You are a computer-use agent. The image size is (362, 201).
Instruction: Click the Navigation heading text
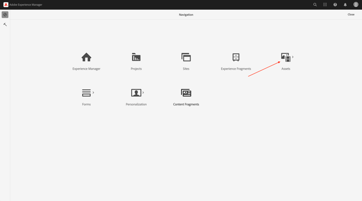point(186,14)
